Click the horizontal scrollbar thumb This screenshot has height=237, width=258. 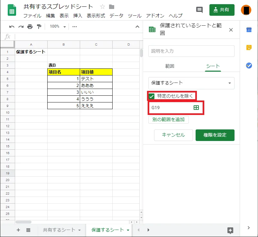coord(23,222)
